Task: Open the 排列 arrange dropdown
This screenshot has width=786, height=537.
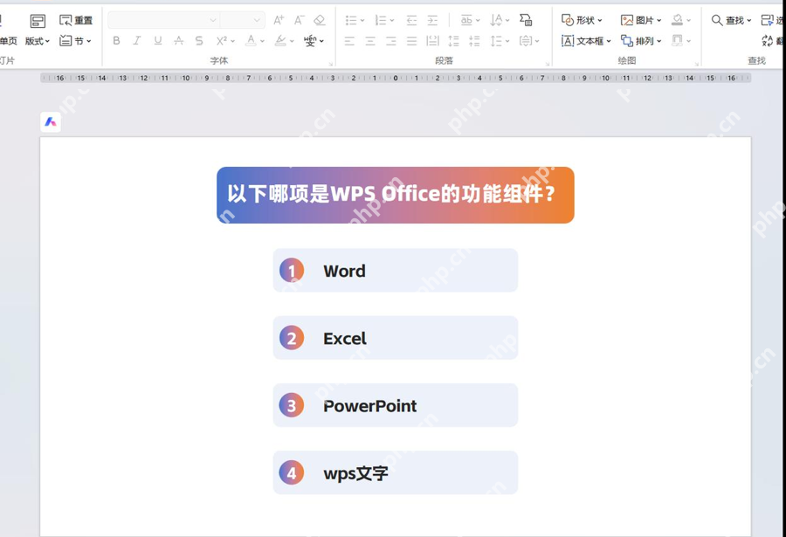Action: click(x=641, y=41)
